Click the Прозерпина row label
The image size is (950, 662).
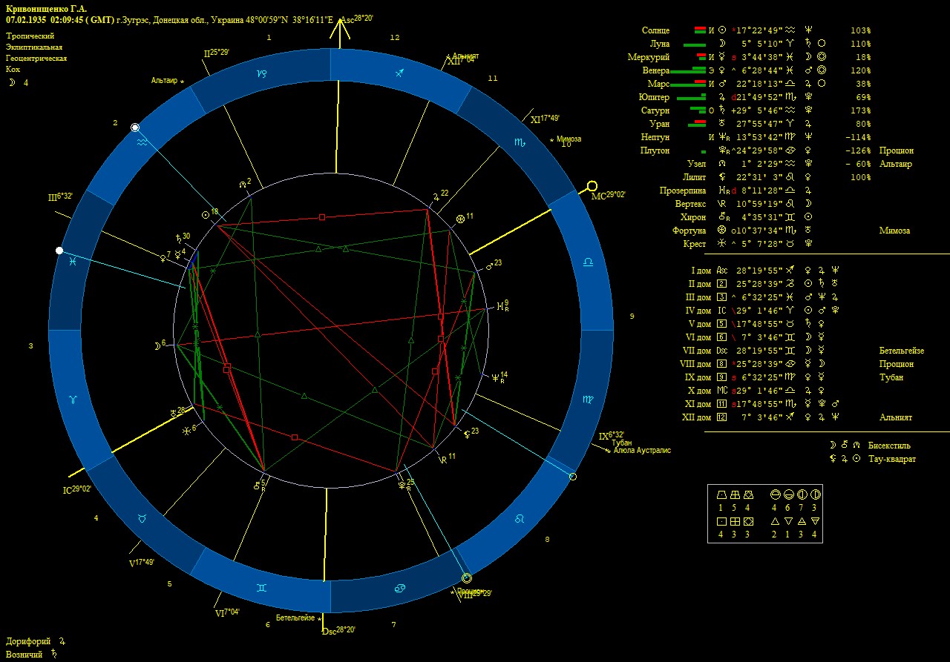click(682, 191)
